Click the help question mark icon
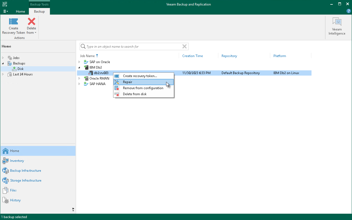Image resolution: width=352 pixels, height=220 pixels. 348,11
